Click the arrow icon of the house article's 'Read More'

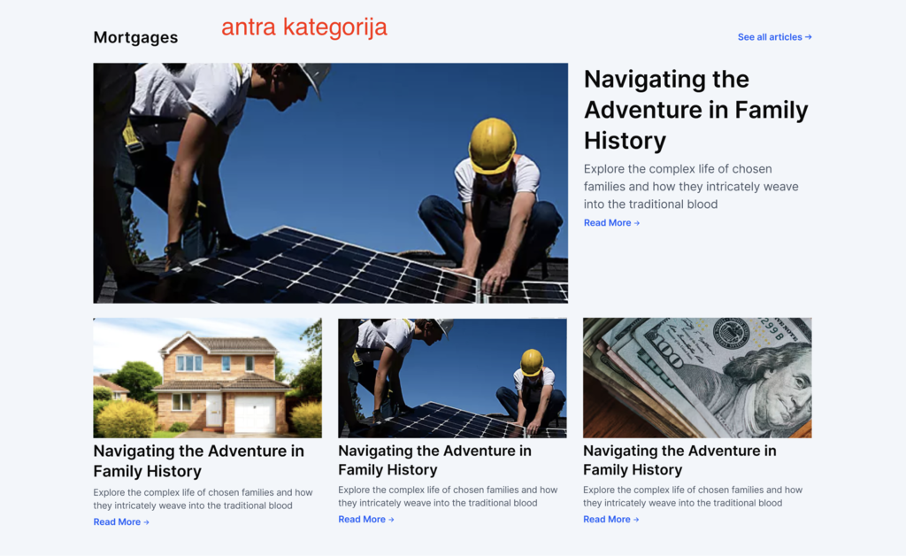146,522
